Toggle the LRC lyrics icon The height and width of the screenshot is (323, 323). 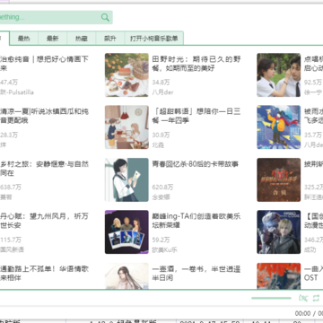(x=303, y=298)
